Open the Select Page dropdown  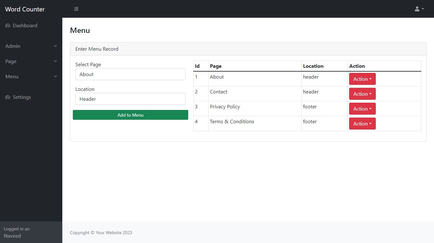tap(130, 74)
